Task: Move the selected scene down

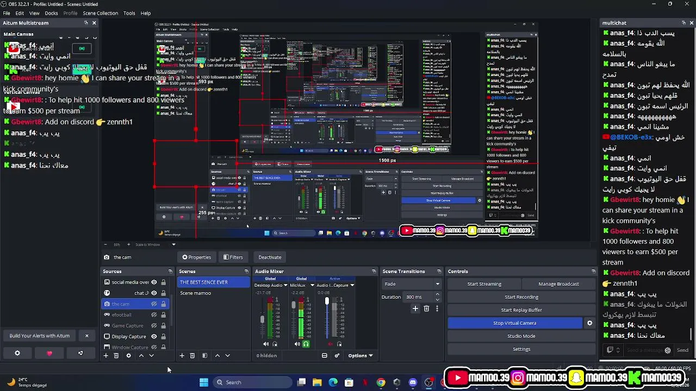Action: click(x=228, y=356)
